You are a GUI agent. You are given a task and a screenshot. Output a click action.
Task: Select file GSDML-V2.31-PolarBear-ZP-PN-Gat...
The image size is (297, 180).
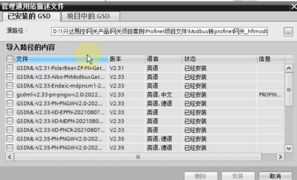pyautogui.click(x=61, y=68)
